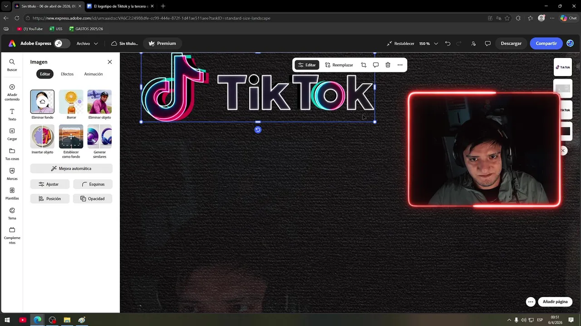
Task: Select the Texto tool in sidebar
Action: tap(12, 115)
